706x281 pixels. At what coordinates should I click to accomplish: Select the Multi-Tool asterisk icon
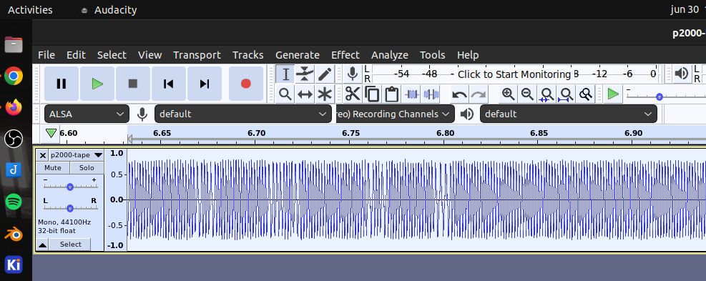pyautogui.click(x=325, y=94)
